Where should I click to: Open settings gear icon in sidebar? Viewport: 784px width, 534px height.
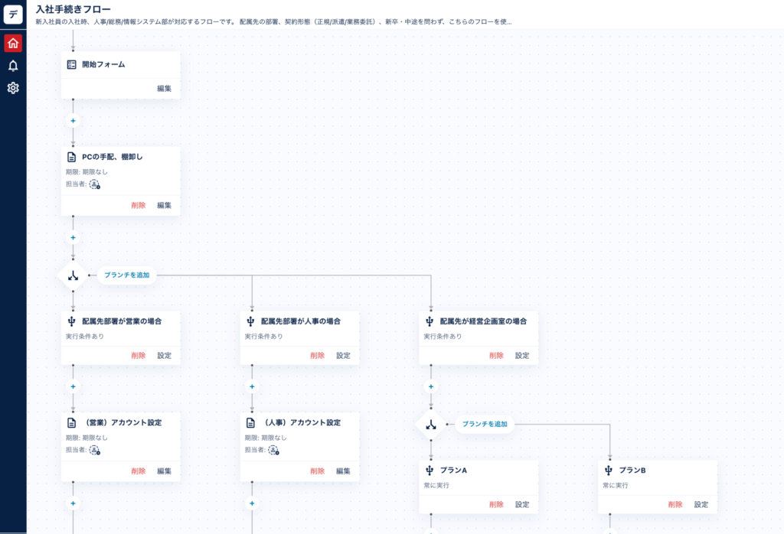tap(13, 88)
